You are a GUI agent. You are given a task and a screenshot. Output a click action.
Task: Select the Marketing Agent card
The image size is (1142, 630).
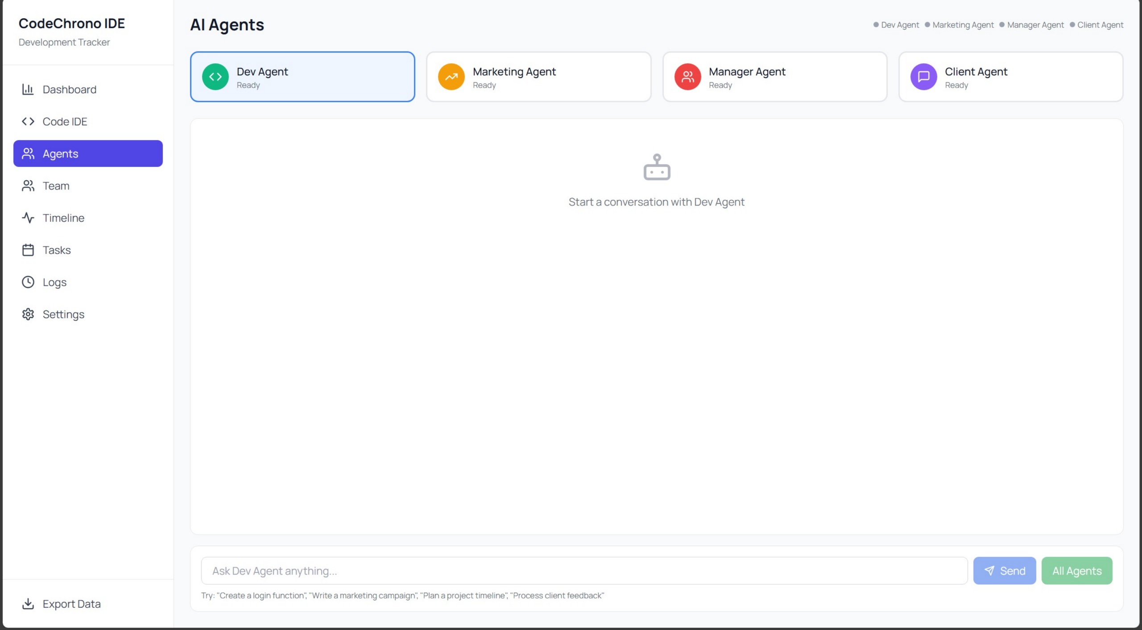[x=538, y=77]
